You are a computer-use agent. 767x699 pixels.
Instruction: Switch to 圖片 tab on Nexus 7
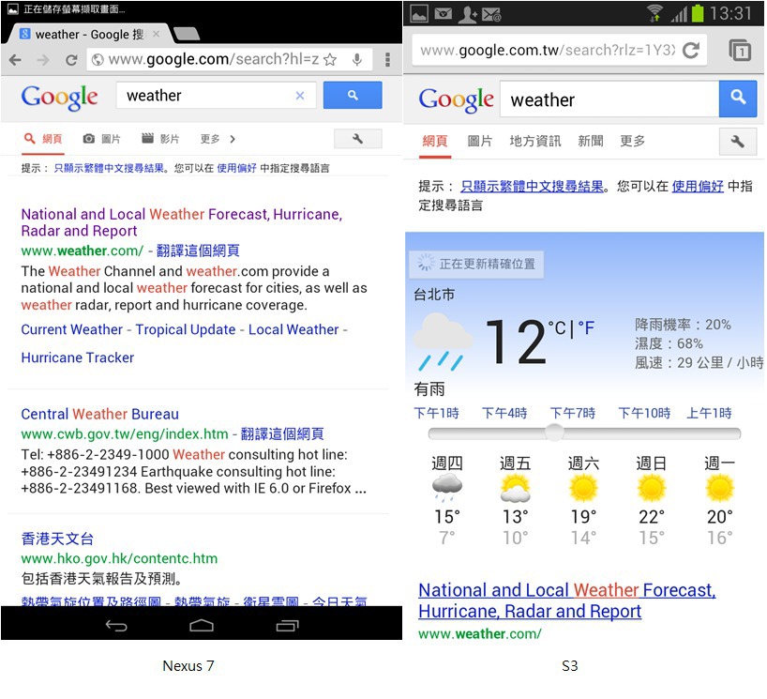(x=102, y=139)
